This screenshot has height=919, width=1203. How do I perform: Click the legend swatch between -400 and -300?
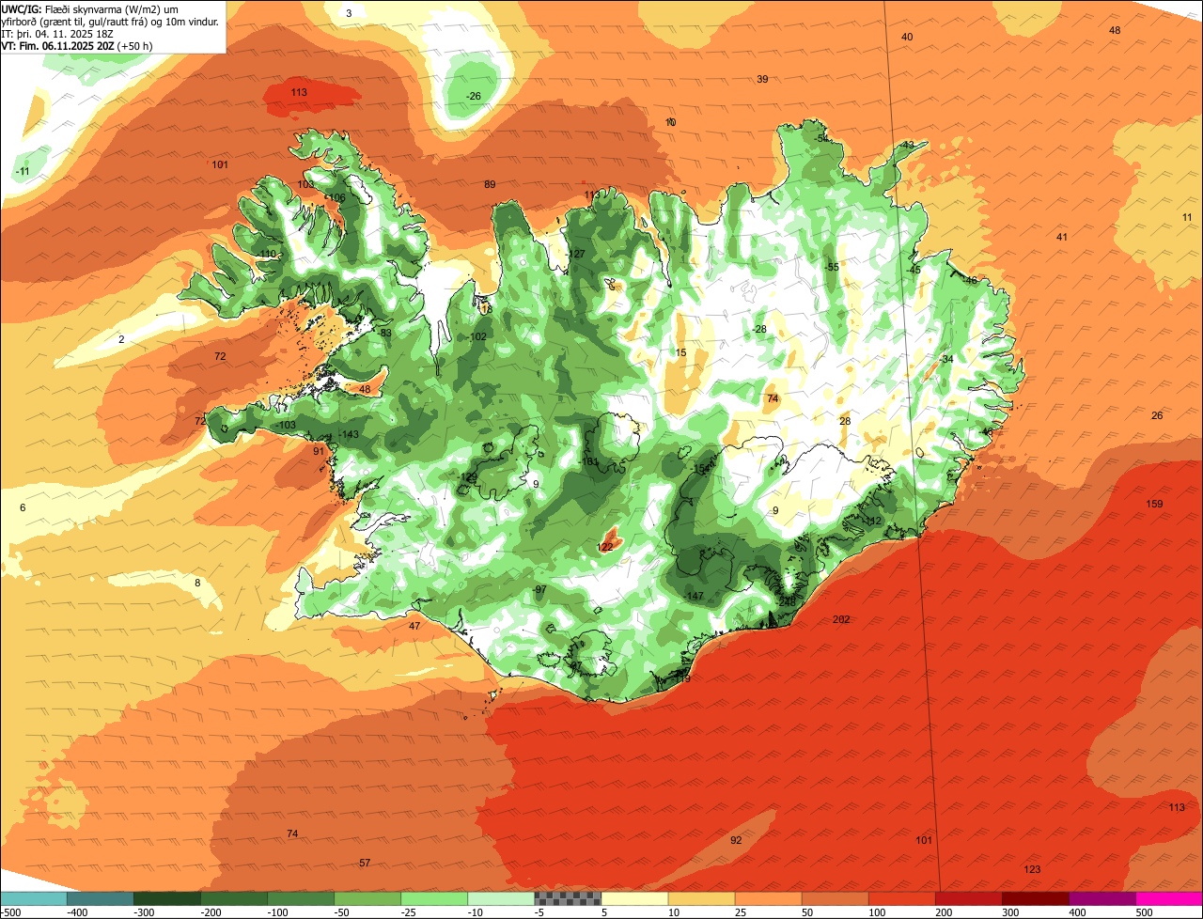(x=100, y=898)
